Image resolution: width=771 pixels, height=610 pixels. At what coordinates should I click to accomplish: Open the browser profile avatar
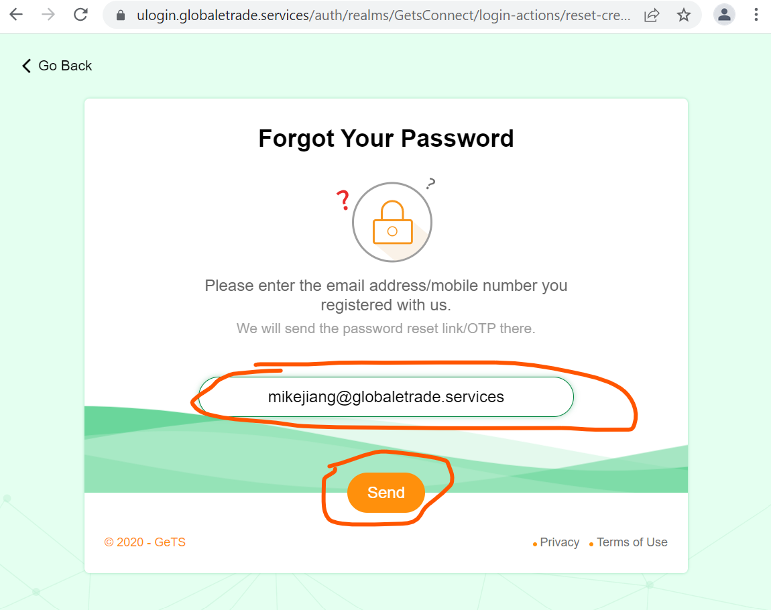tap(724, 15)
